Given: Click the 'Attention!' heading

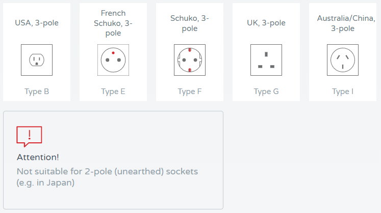Looking at the screenshot, I should (38, 158).
